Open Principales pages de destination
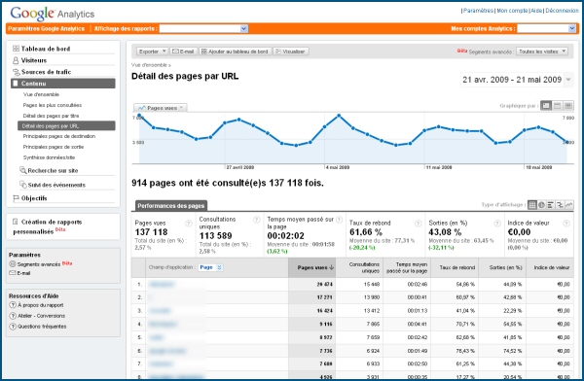The image size is (584, 381). tap(58, 136)
